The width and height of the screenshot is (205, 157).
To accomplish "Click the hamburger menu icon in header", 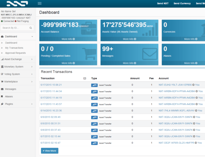I will click(x=39, y=3).
